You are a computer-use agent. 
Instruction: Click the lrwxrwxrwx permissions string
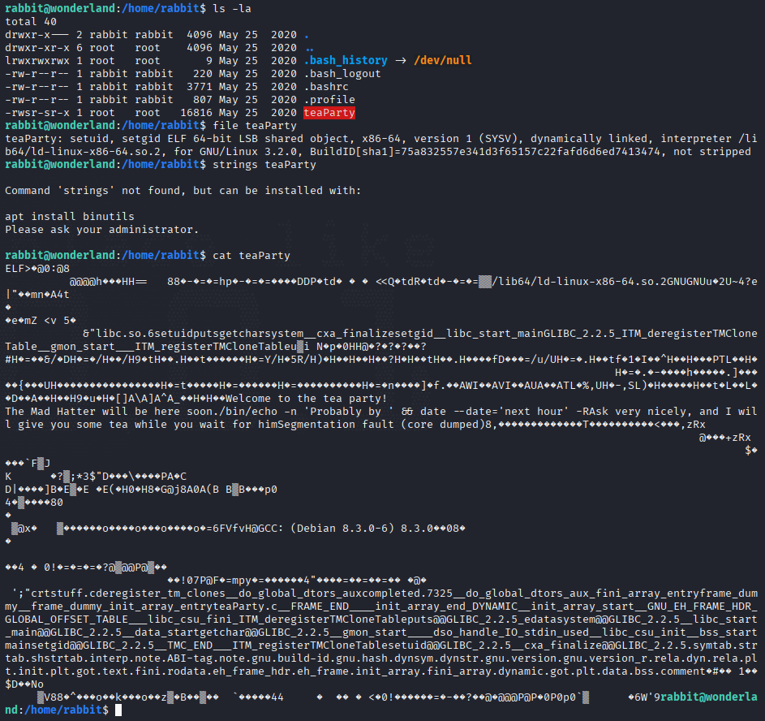(37, 61)
